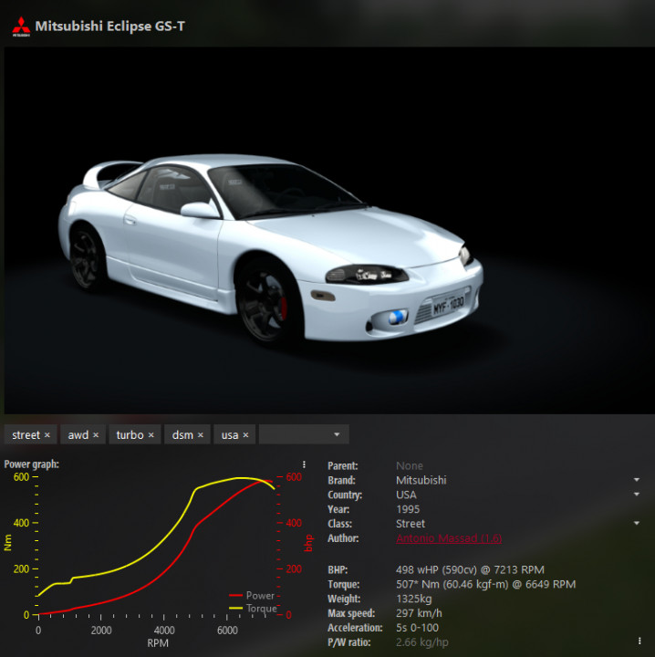This screenshot has width=655, height=657.
Task: Remove the usa tag
Action: (245, 435)
